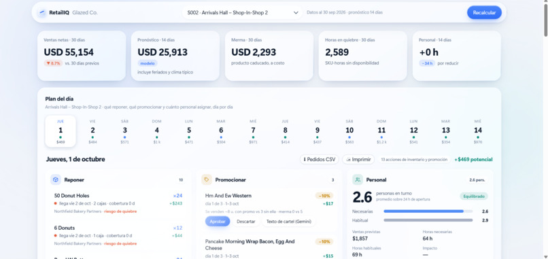Click the 8.7% decrease badge
The height and width of the screenshot is (259, 548).
click(x=53, y=63)
